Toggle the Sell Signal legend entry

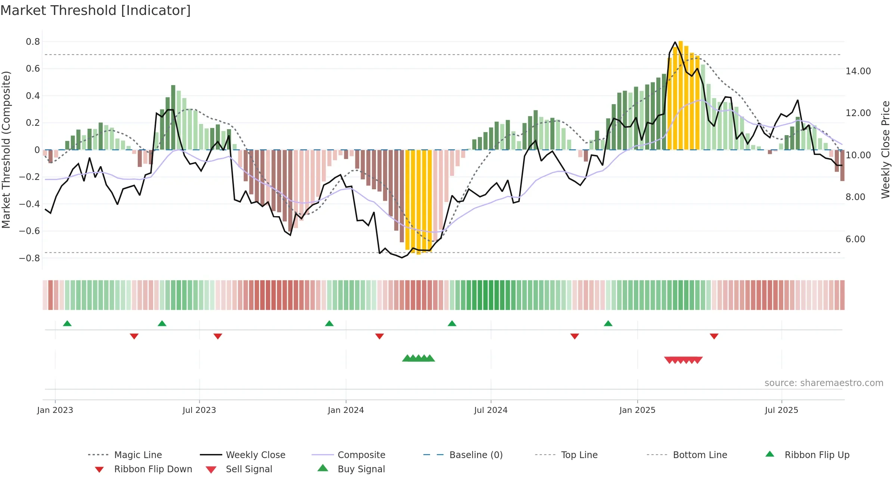[x=239, y=469]
